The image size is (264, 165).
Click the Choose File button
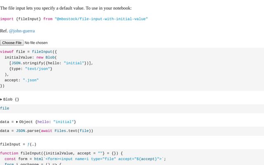[x=12, y=42]
